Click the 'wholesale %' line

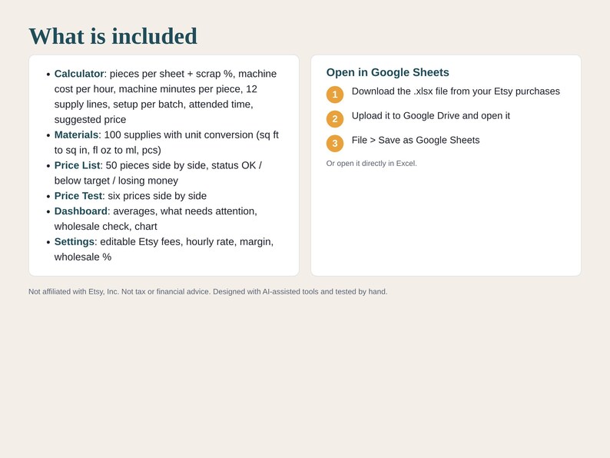tap(82, 257)
